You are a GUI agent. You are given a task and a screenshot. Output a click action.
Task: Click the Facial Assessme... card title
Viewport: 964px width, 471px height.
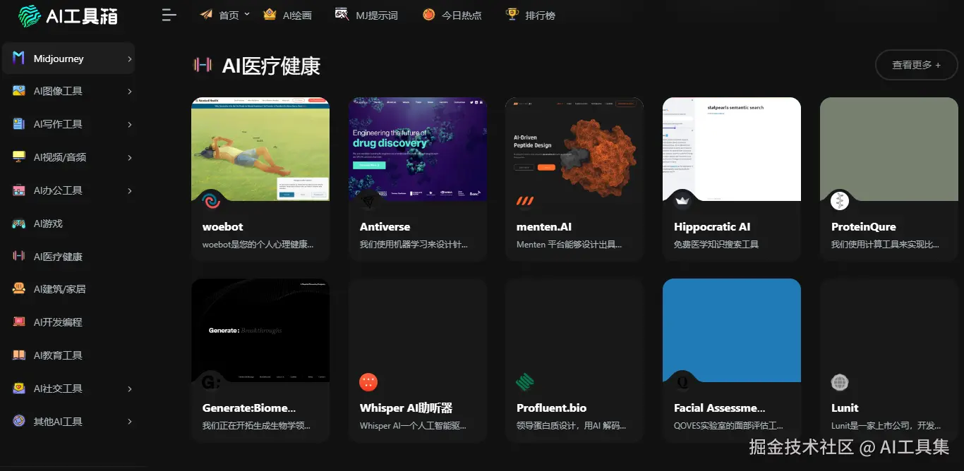click(719, 408)
